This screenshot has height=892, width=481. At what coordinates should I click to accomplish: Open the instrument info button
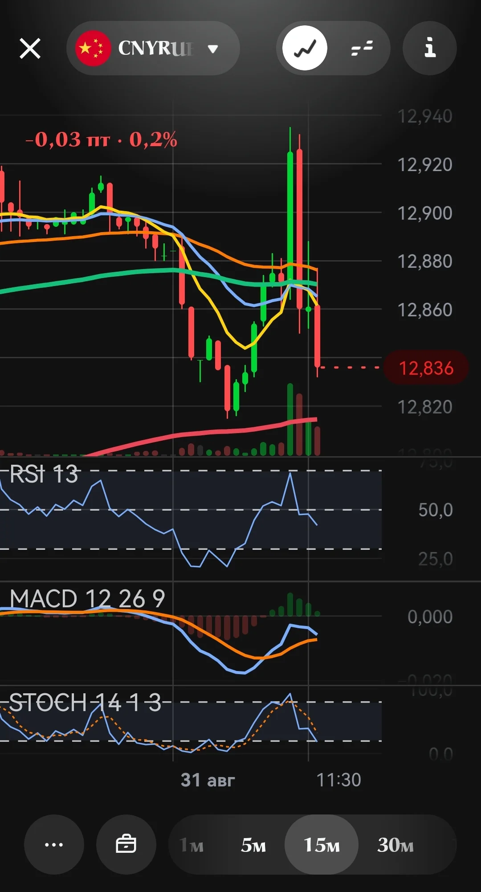coord(430,48)
